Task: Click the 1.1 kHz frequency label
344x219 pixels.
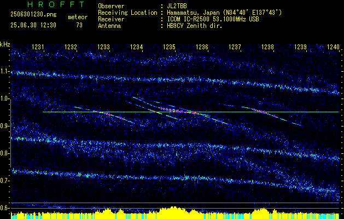Action: pyautogui.click(x=5, y=71)
